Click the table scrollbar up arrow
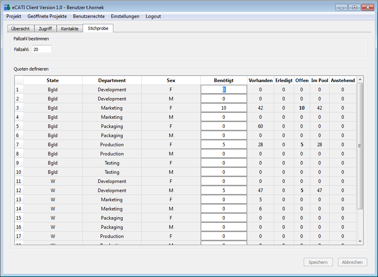 [x=360, y=79]
